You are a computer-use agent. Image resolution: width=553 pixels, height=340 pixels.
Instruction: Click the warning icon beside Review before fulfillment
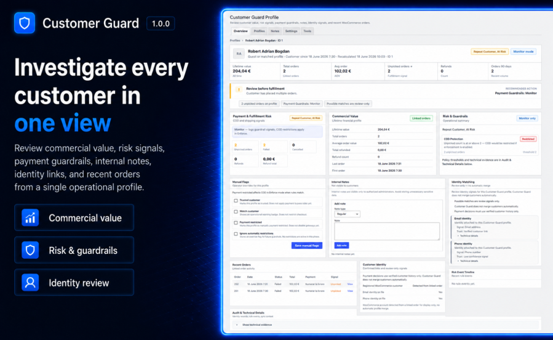coord(239,90)
